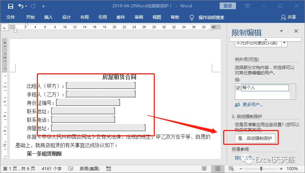Switch to the 插入 tab

(x=49, y=17)
